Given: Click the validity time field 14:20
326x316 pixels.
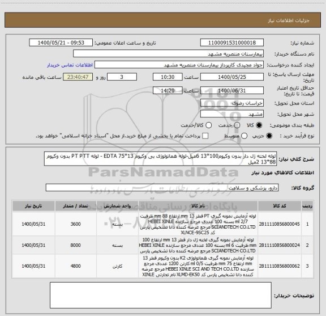Looking at the screenshot, I should (x=168, y=90).
